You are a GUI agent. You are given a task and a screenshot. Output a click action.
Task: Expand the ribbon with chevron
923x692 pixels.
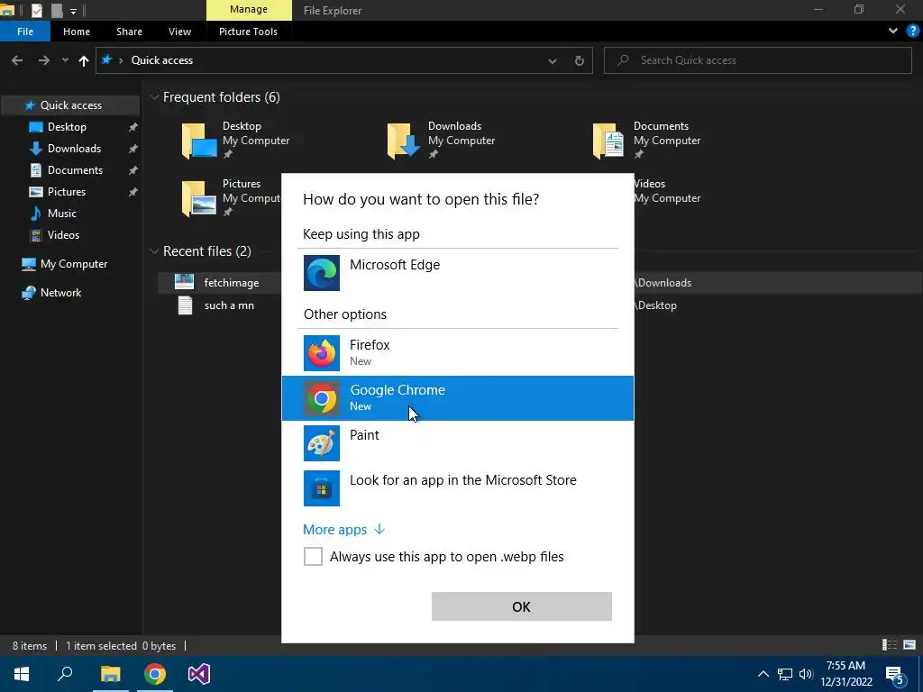893,31
